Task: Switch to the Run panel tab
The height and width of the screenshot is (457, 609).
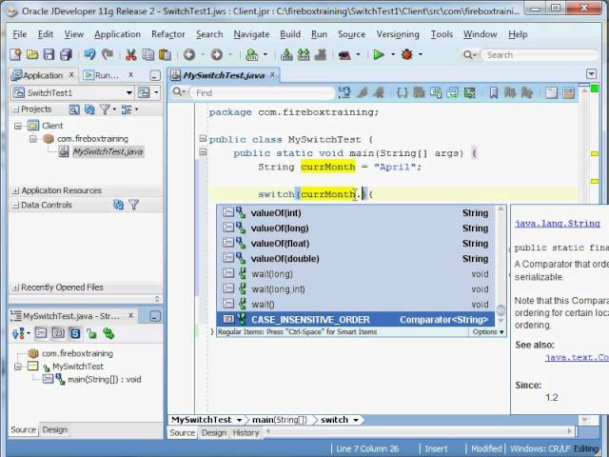Action: click(102, 75)
